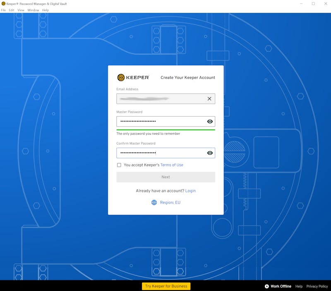Go to Login link
Screen dimensions: 331x291
tap(190, 191)
